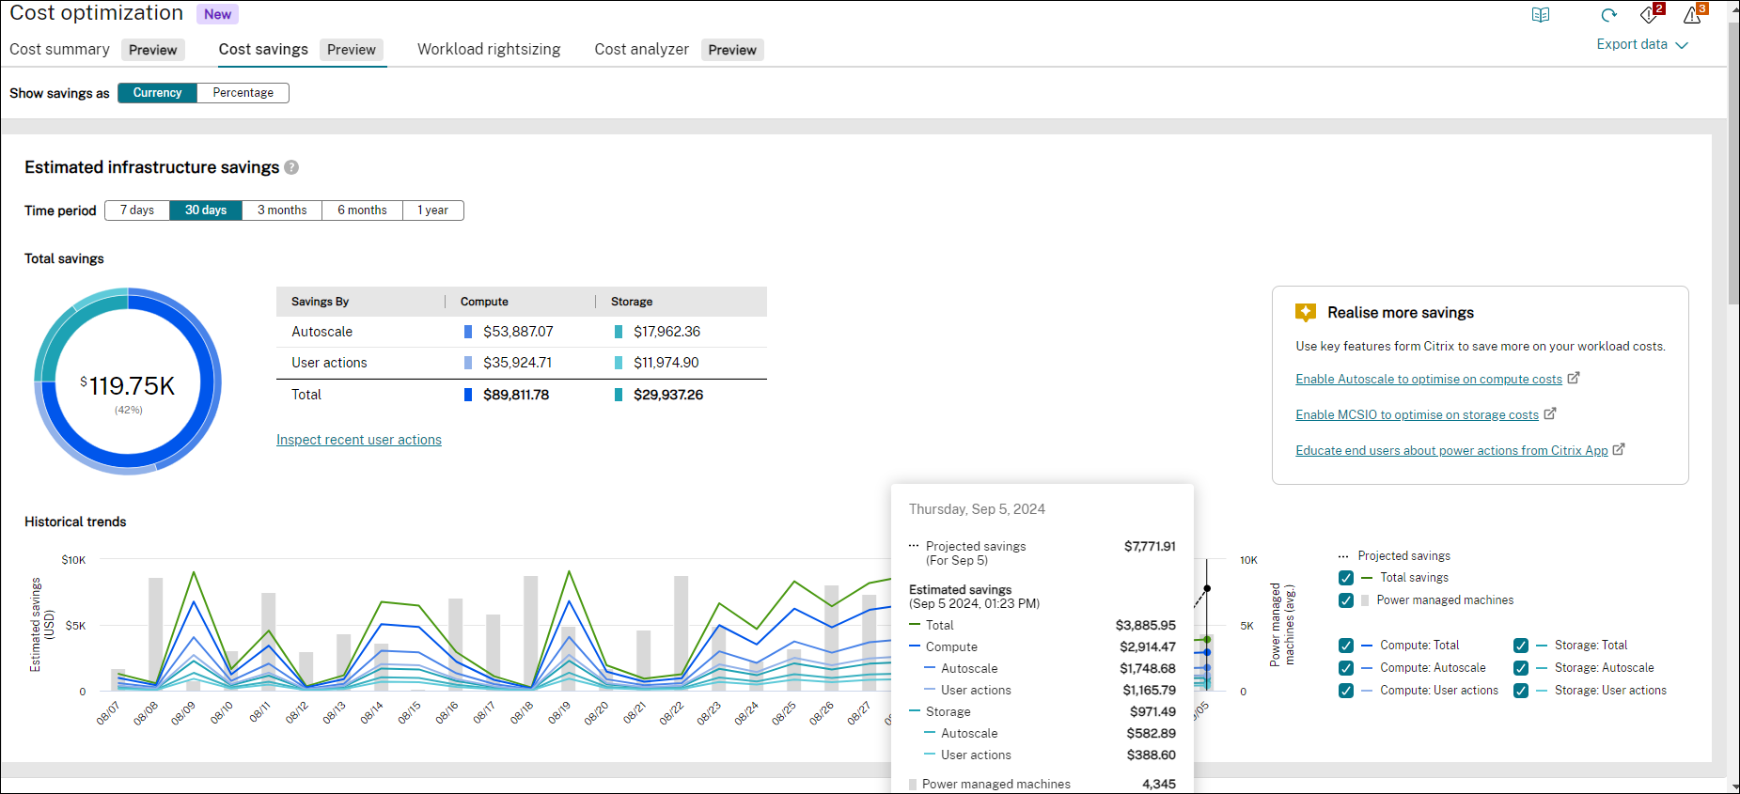Open warnings triangle icon with badge 3

1693,15
